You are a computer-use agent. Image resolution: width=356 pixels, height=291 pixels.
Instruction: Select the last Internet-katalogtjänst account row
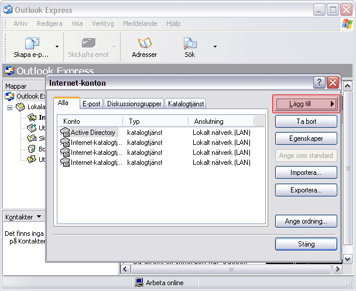(x=94, y=163)
